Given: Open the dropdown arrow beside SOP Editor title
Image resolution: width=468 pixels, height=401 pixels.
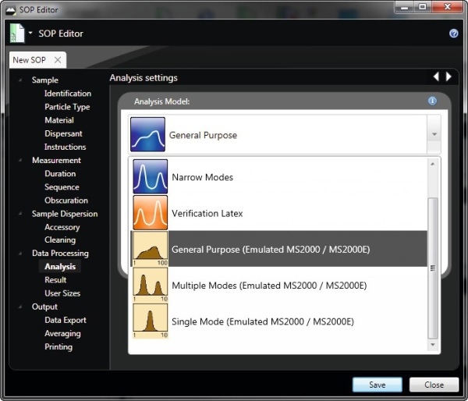Looking at the screenshot, I should coord(30,33).
